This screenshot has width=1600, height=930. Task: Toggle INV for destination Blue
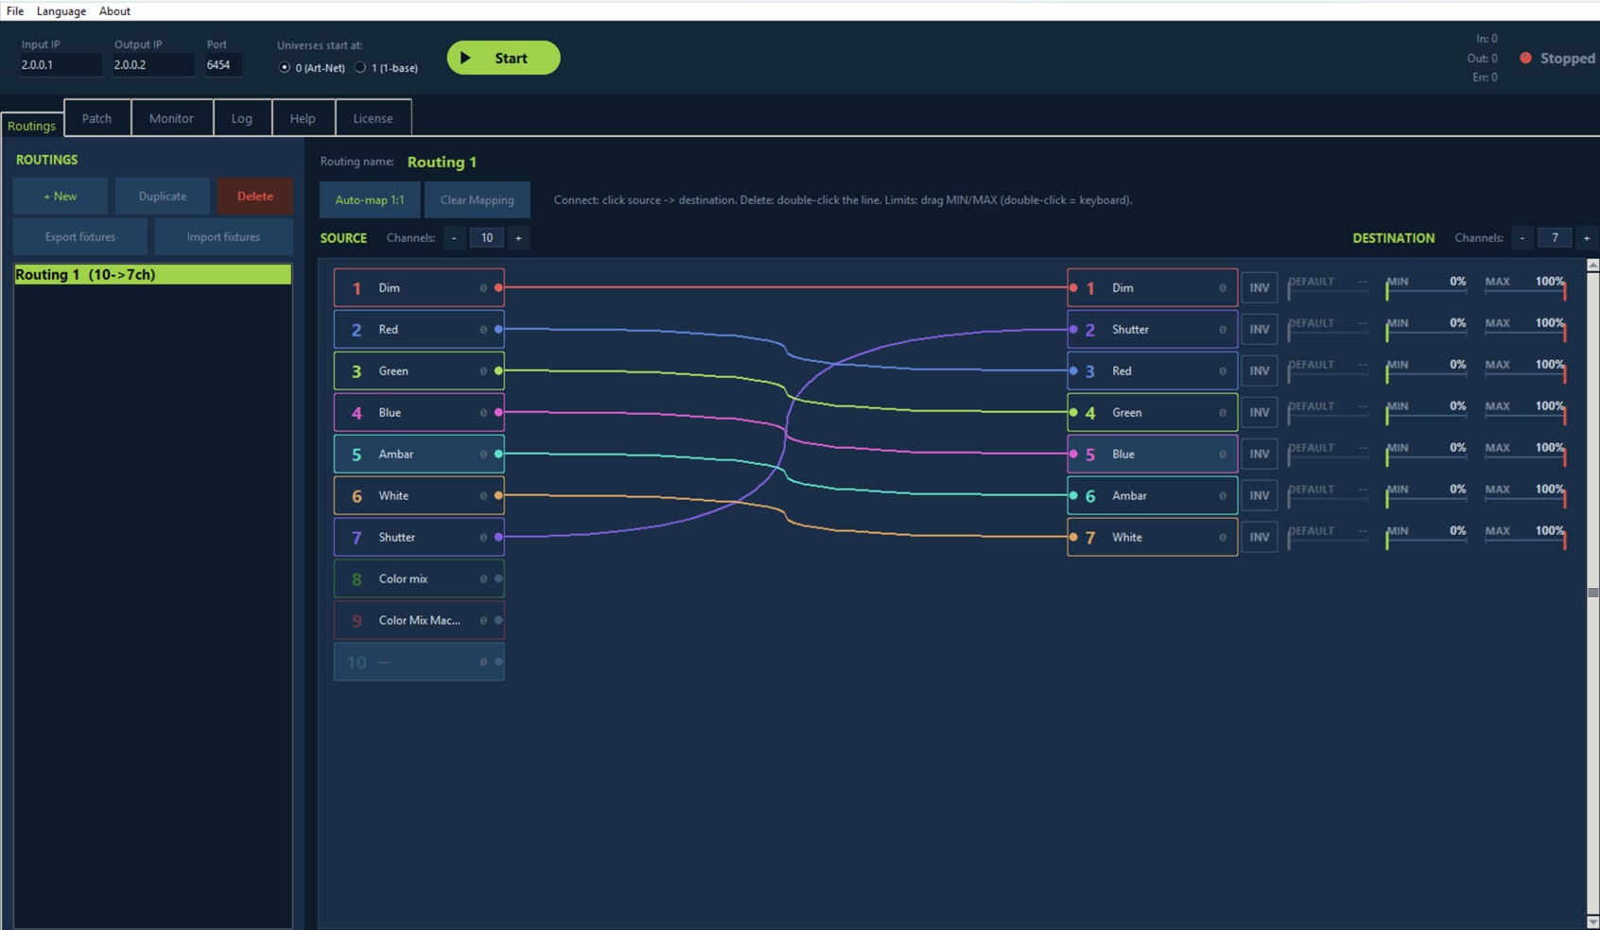point(1260,454)
